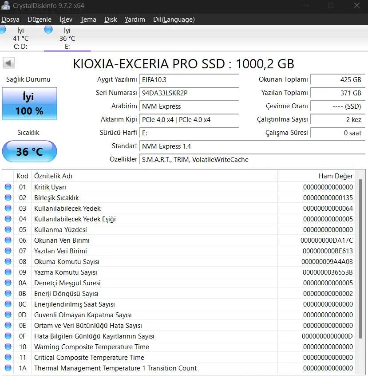Click the status orb for Yazma Komutu Sayısı
The image size is (368, 378).
8,272
